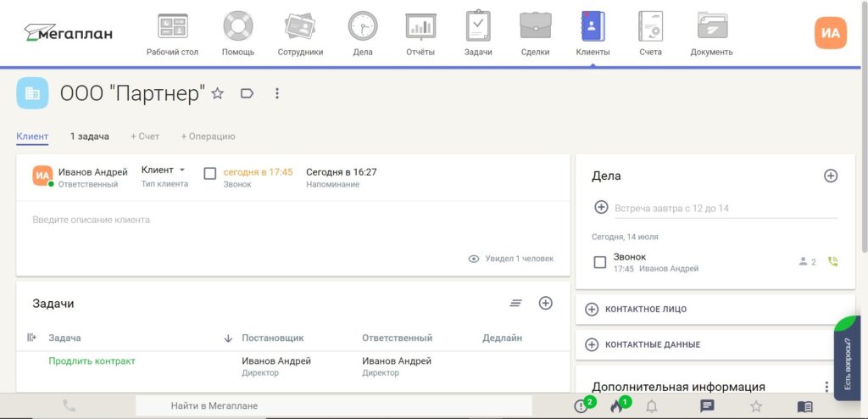Open the 1 задача tab
The image size is (868, 419).
point(90,137)
